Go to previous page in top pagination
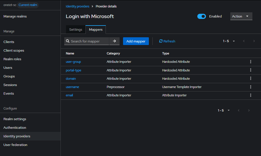The width and height of the screenshot is (261, 156). [244, 41]
